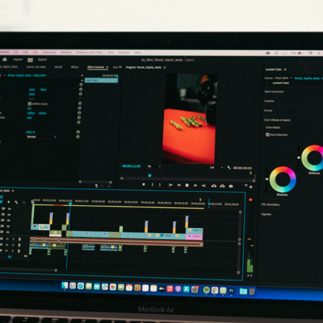This screenshot has height=323, width=323.
Task: Open the 1/4 playback resolution dropdown
Action: [x=216, y=167]
